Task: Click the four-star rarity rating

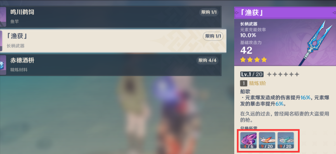Action: [x=254, y=60]
